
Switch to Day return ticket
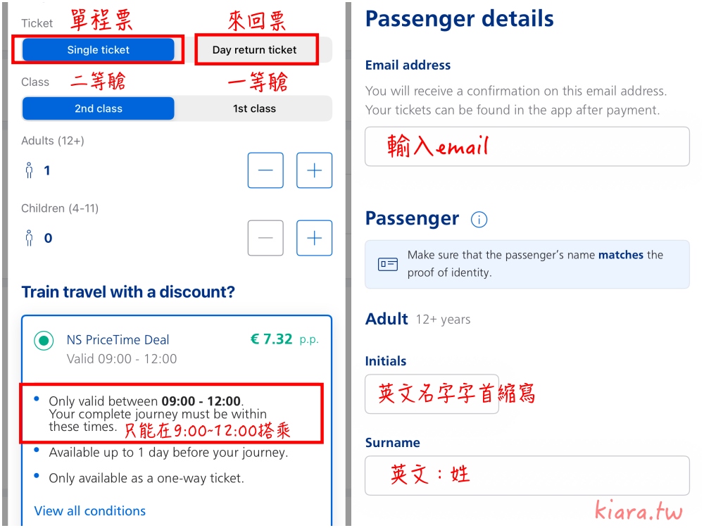click(x=254, y=50)
